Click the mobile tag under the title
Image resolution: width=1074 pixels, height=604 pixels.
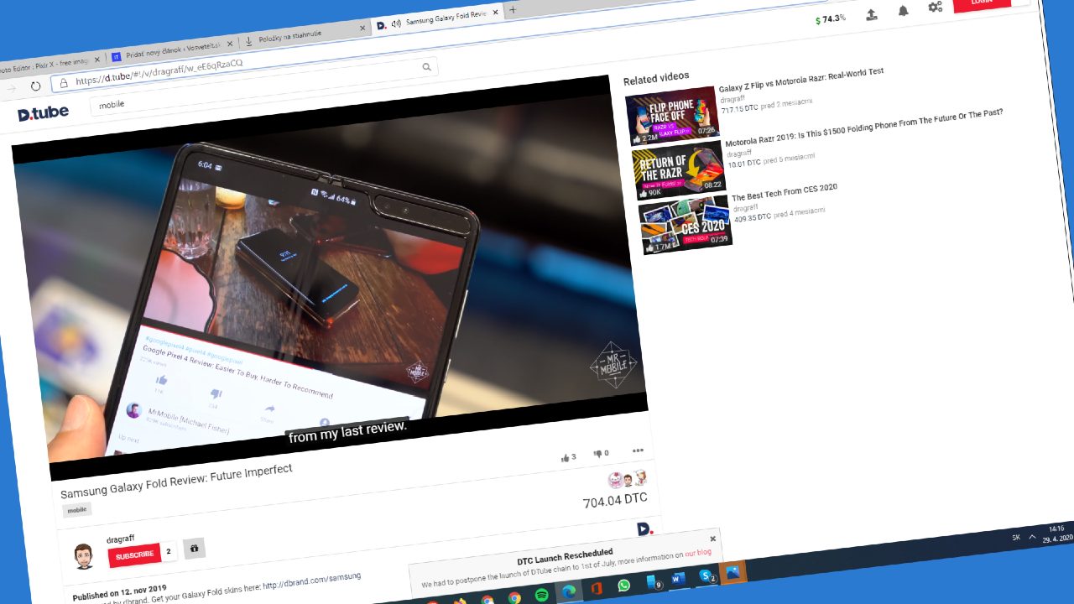[77, 509]
